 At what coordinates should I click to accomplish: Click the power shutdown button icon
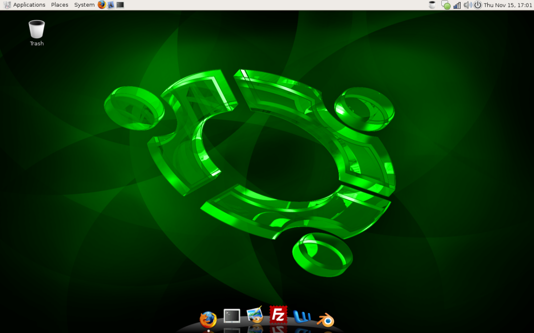coord(478,5)
